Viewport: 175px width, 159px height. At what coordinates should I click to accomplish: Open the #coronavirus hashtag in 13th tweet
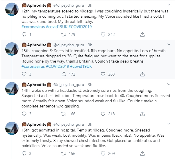pyautogui.click(x=33, y=67)
